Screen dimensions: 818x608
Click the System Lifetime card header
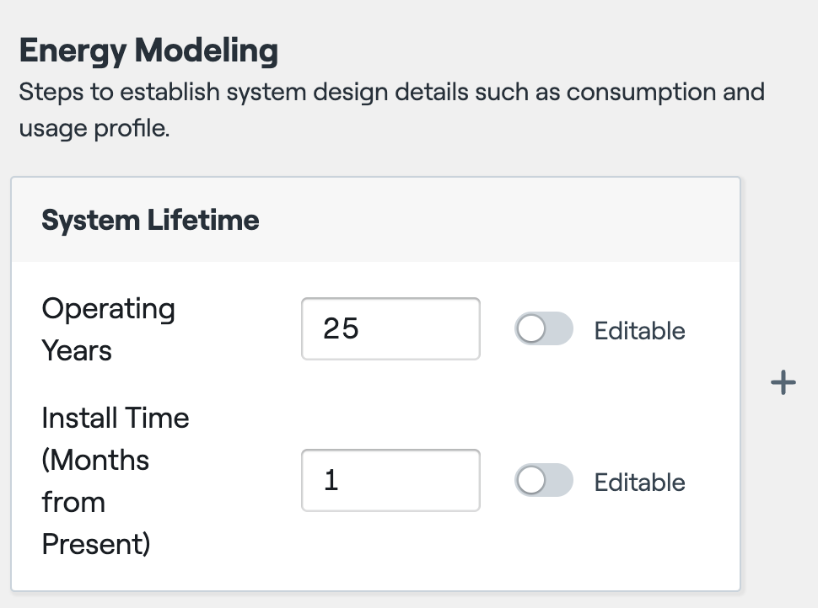point(375,220)
